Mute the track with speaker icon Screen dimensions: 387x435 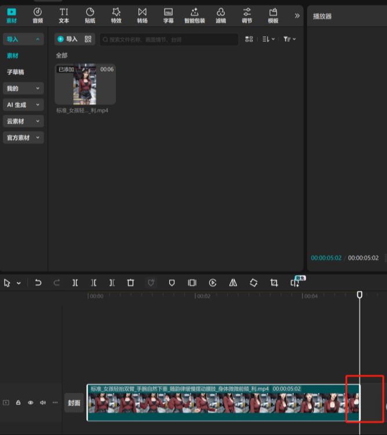tap(43, 403)
